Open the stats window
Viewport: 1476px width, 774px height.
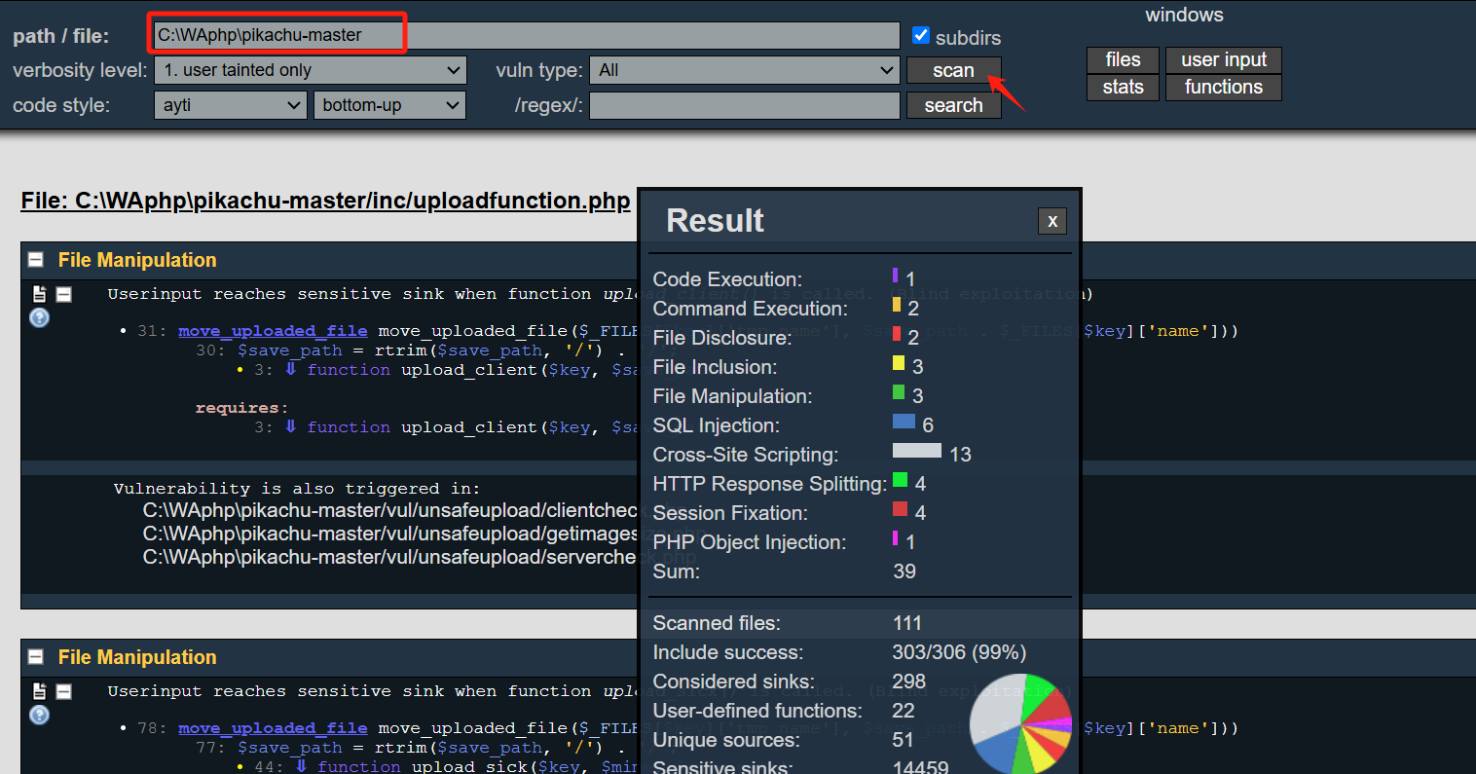[x=1123, y=87]
